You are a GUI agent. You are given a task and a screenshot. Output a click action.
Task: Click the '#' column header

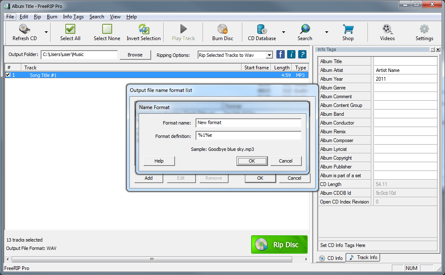click(13, 67)
